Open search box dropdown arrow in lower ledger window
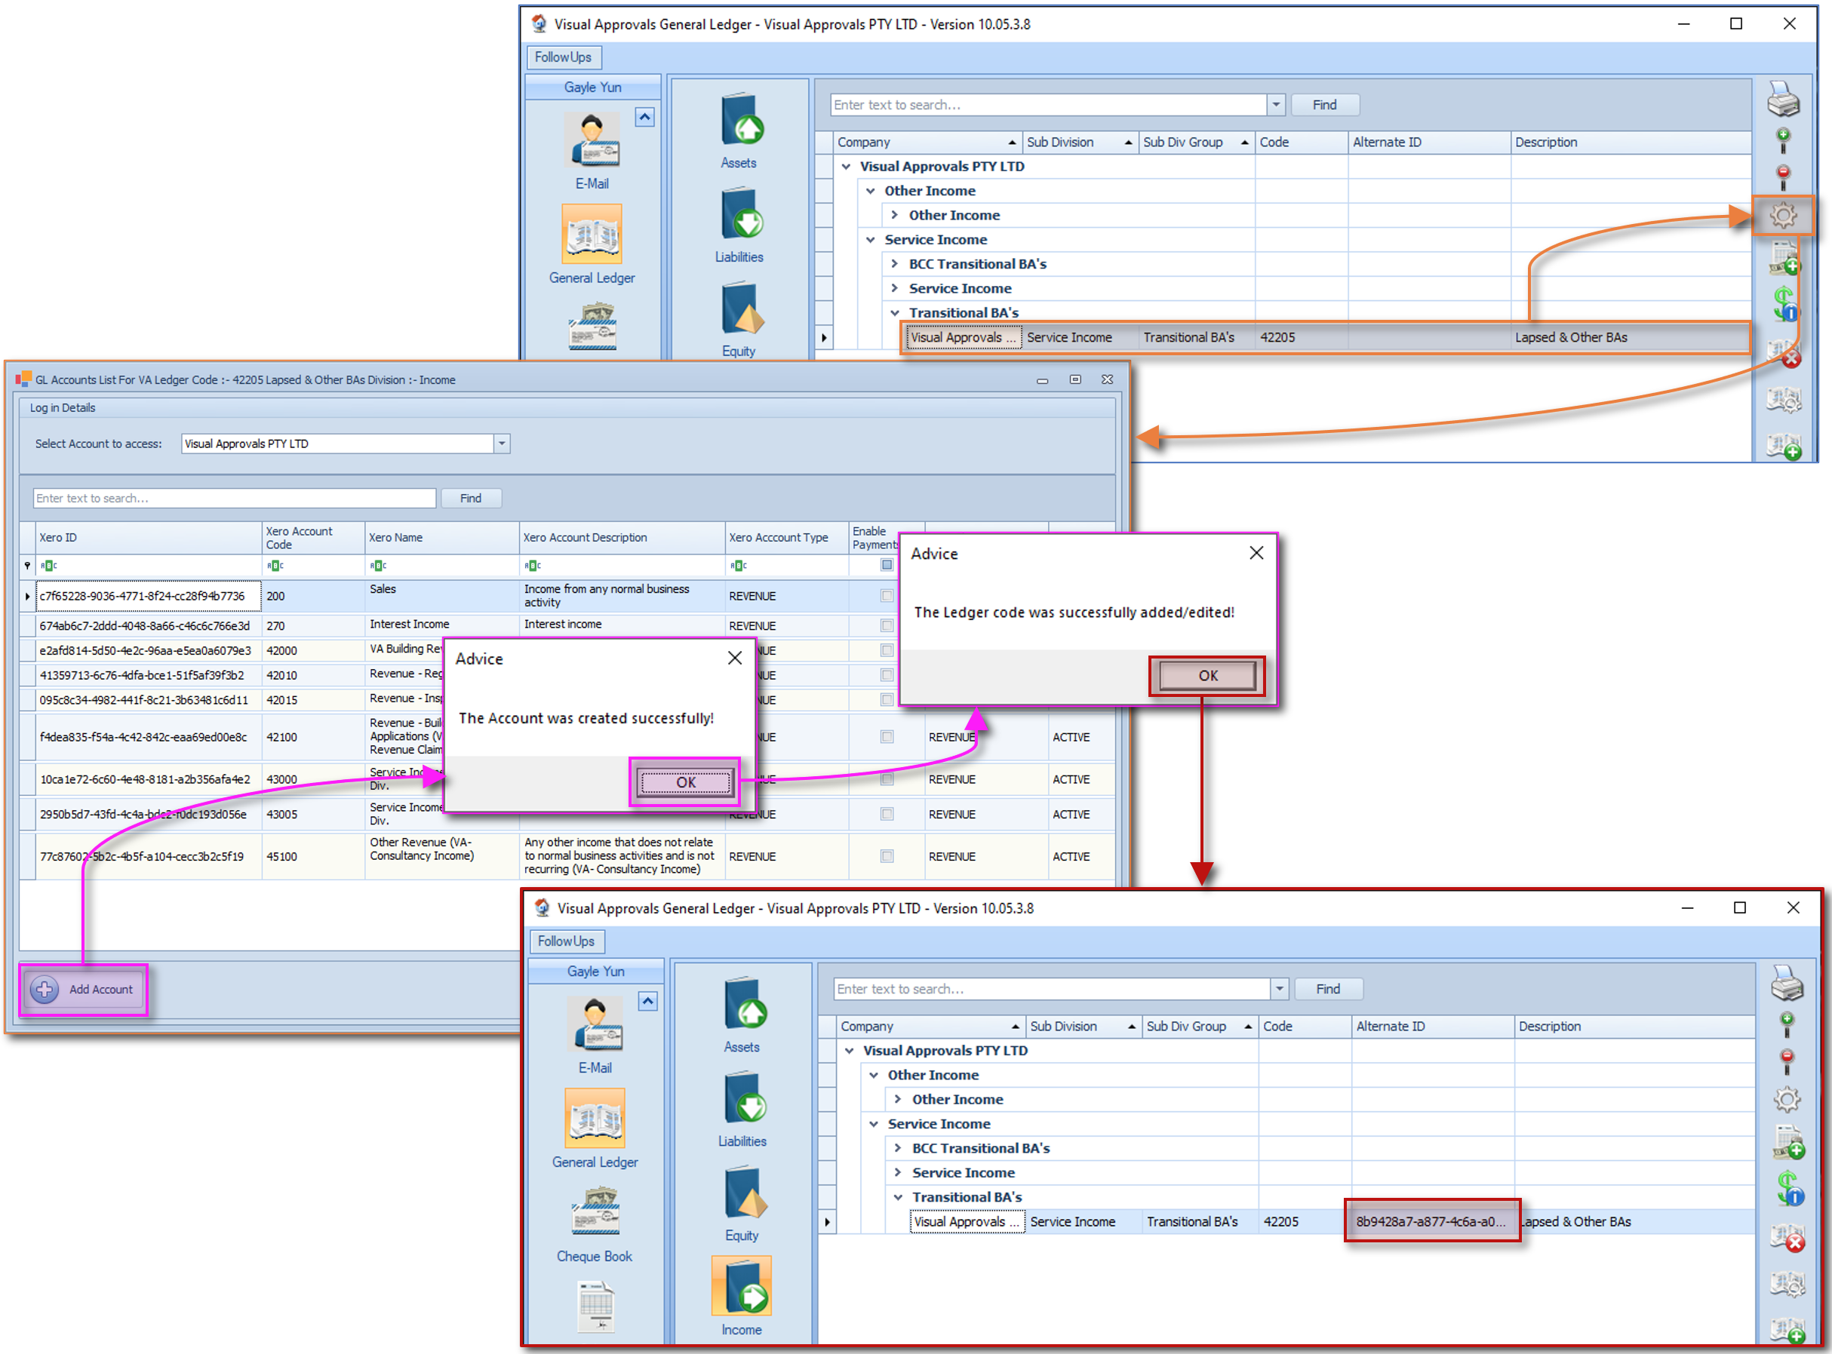Screen dimensions: 1832x1354 pos(1279,989)
